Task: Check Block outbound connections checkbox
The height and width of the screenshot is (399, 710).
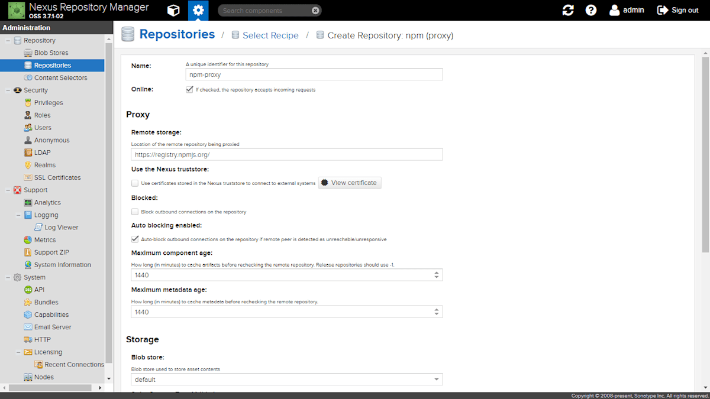Action: [x=135, y=212]
